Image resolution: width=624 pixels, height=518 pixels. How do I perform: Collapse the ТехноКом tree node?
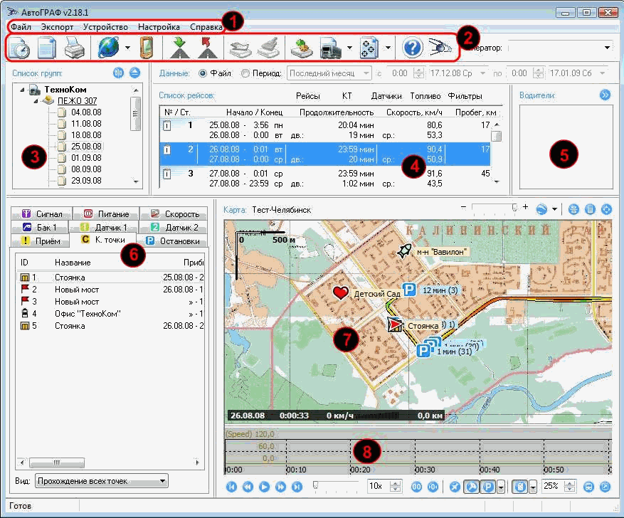tap(23, 90)
